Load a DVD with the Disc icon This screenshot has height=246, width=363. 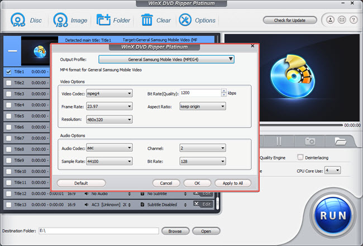[x=18, y=20]
